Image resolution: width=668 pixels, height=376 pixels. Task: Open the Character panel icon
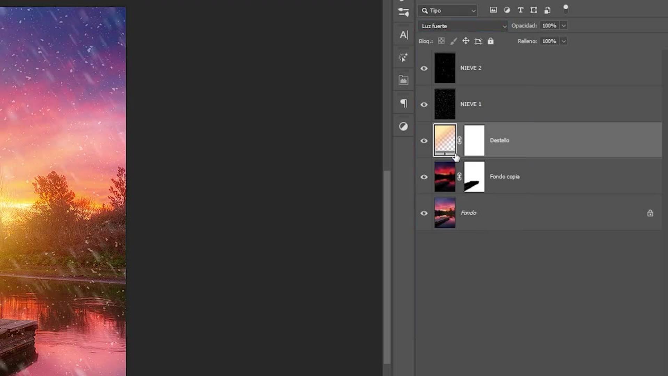[404, 35]
